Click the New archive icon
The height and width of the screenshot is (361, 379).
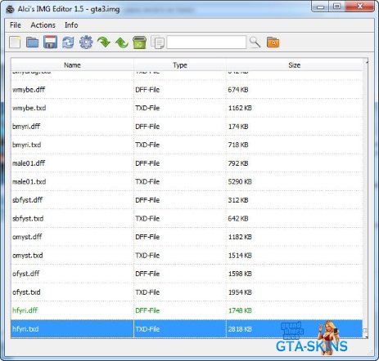(x=15, y=42)
